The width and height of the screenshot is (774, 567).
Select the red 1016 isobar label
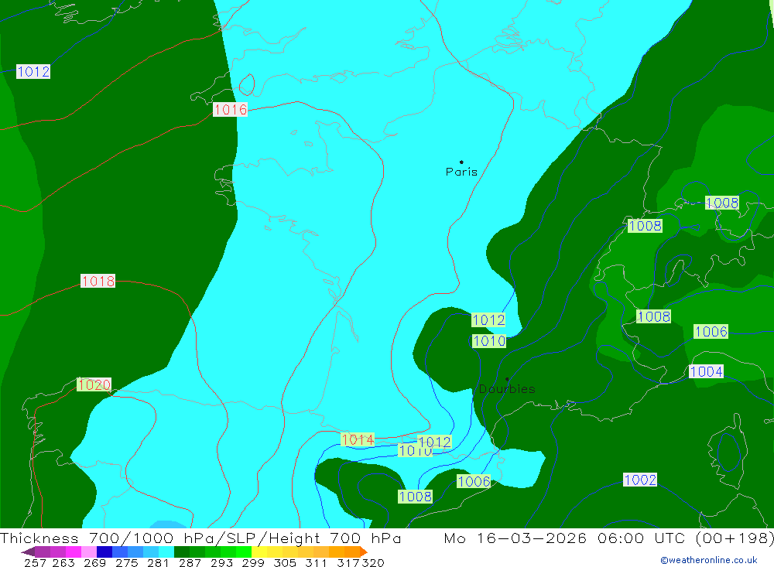[230, 110]
